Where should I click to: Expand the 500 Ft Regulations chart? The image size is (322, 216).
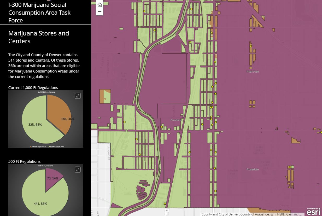click(78, 170)
